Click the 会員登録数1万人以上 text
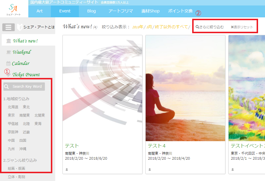 [115, 3]
